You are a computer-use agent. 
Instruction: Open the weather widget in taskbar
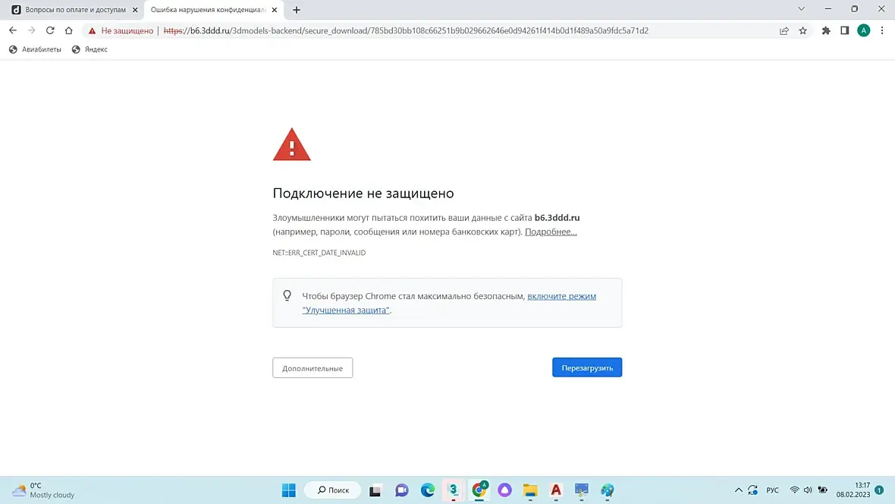click(x=44, y=490)
